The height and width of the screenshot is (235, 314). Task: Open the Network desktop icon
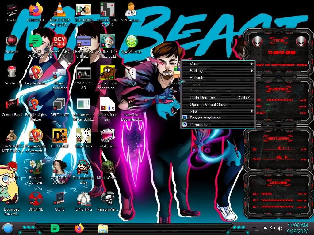point(12,44)
